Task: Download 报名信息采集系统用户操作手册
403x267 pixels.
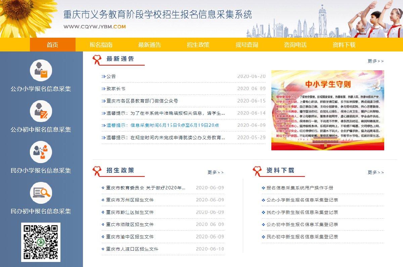Action: coord(300,188)
